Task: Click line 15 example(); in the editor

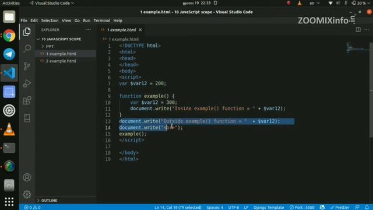Action: (x=133, y=134)
